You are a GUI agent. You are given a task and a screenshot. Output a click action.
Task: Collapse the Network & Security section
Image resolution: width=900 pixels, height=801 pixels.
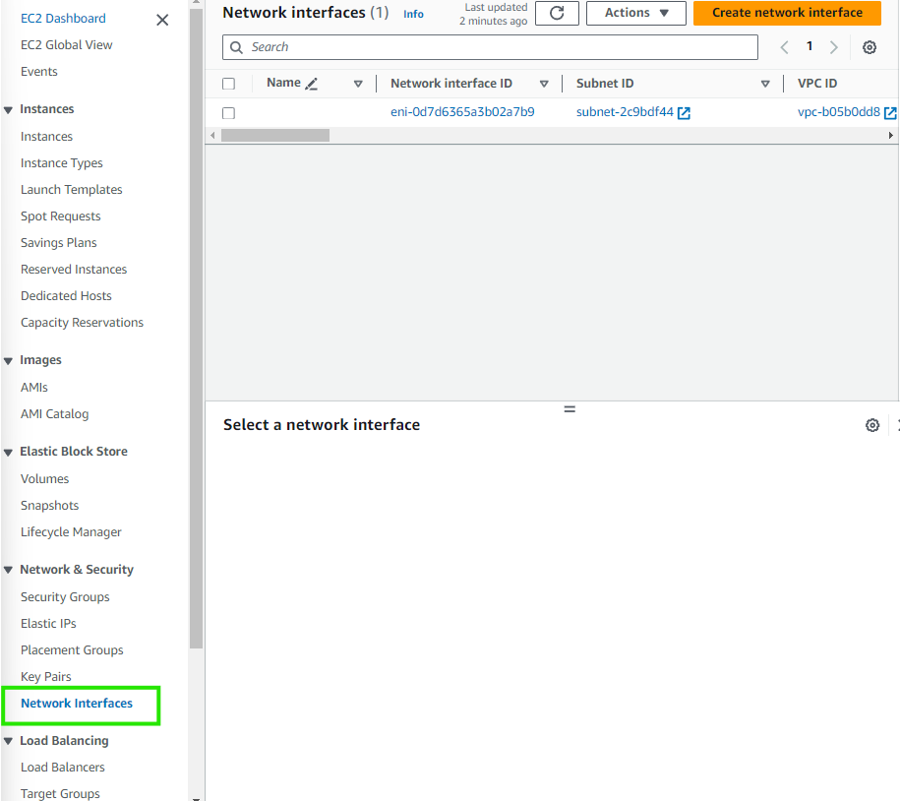click(x=9, y=570)
